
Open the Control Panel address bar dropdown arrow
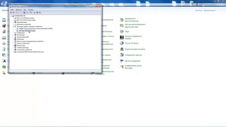click(x=192, y=5)
